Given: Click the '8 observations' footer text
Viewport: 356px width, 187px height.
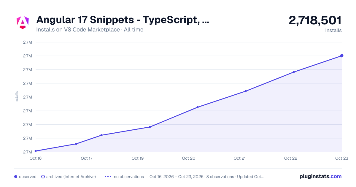Looking at the screenshot, I should 219,177.
